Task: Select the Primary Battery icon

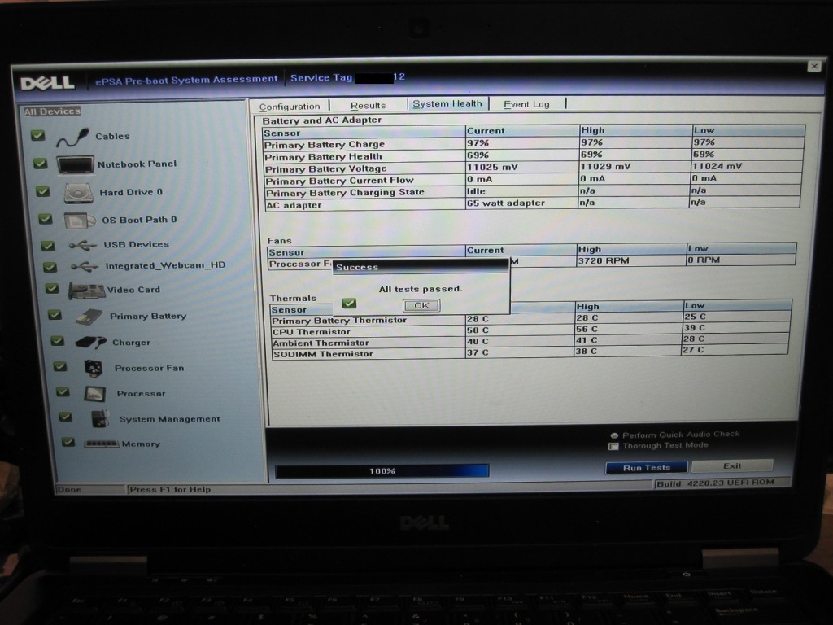Action: (89, 317)
